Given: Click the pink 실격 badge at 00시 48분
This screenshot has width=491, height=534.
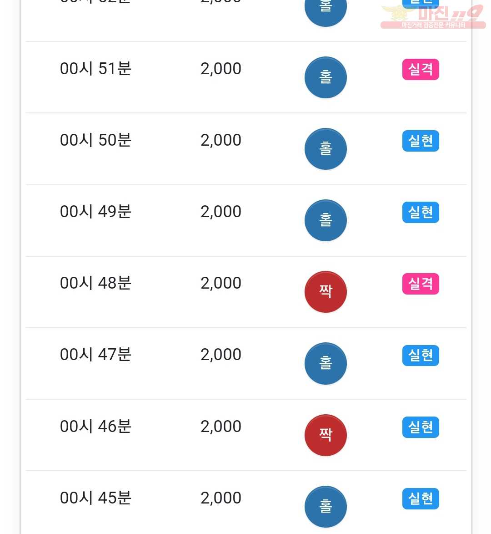Looking at the screenshot, I should pyautogui.click(x=421, y=284).
